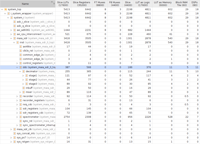200x144 pixels.
Task: Expand the axi_cpu_interconnect node
Action: coord(11,34)
